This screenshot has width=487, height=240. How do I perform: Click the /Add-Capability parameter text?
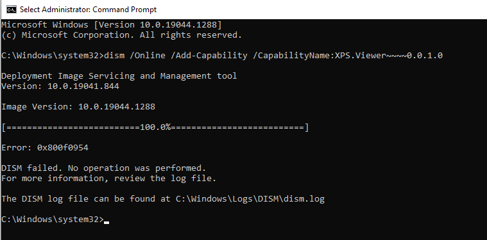pos(209,56)
